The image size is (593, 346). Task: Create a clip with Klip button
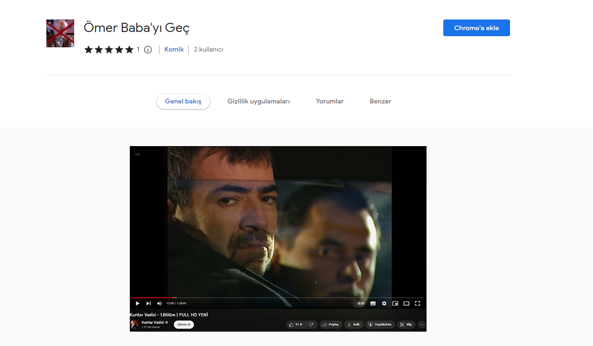click(x=406, y=325)
